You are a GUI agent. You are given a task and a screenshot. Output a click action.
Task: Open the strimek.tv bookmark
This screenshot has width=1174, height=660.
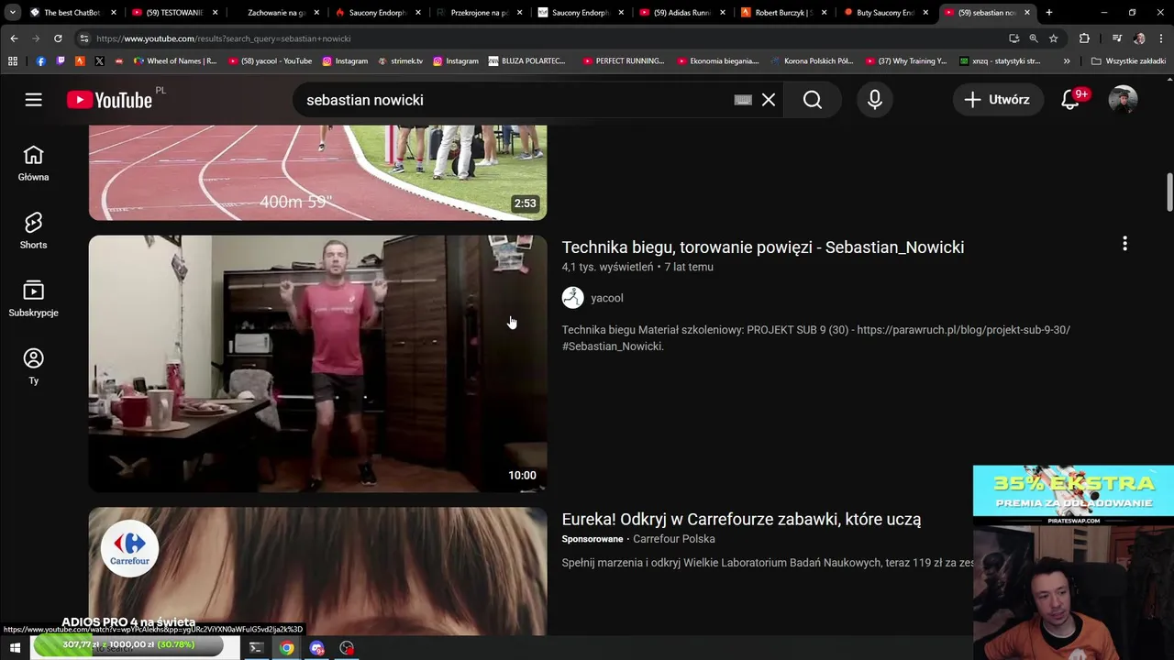point(400,61)
